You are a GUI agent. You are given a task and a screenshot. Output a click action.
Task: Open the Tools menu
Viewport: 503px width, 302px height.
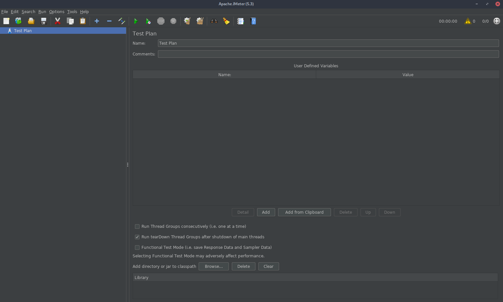(x=72, y=11)
